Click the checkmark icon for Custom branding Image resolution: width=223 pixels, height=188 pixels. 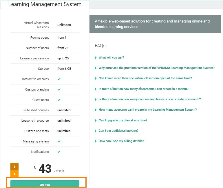click(x=59, y=89)
